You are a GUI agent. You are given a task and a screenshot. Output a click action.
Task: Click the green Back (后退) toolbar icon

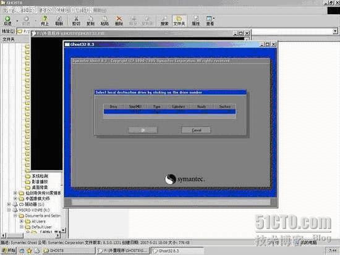pyautogui.click(x=7, y=20)
